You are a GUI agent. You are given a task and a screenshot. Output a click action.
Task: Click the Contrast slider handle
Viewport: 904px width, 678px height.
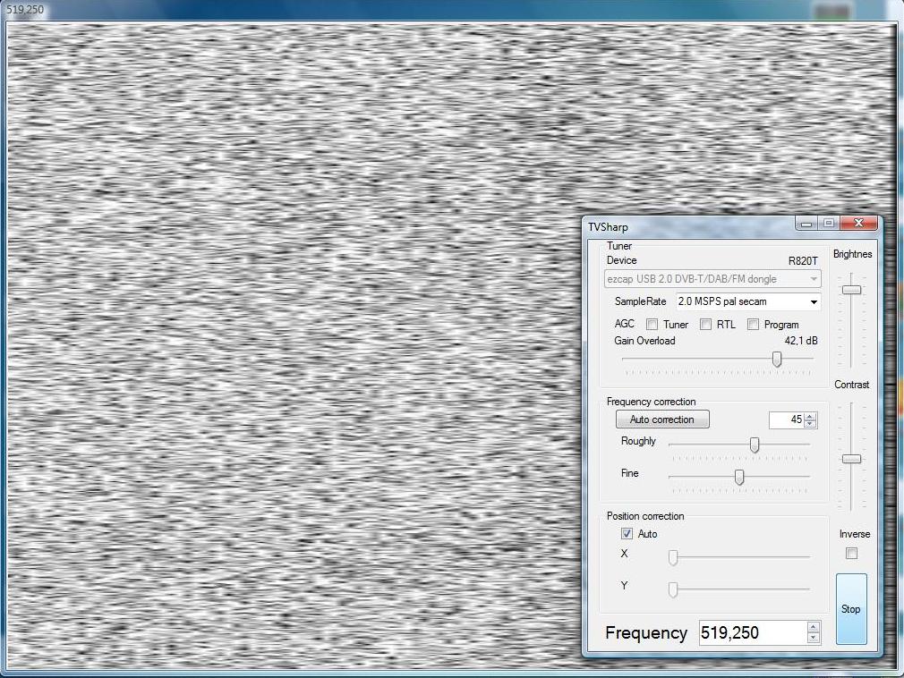coord(851,459)
